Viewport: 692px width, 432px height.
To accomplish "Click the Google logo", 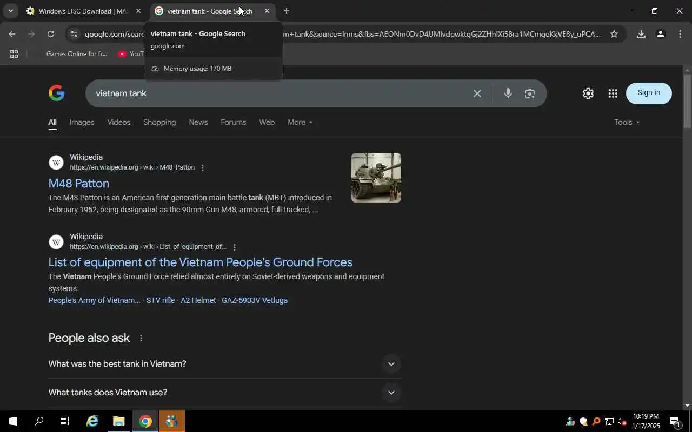I will click(56, 93).
